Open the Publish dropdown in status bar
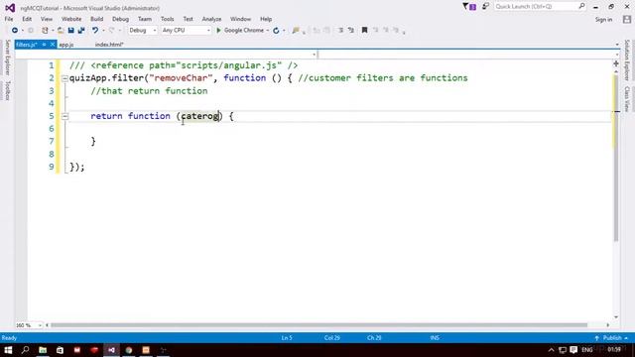This screenshot has width=635, height=357. pos(611,338)
